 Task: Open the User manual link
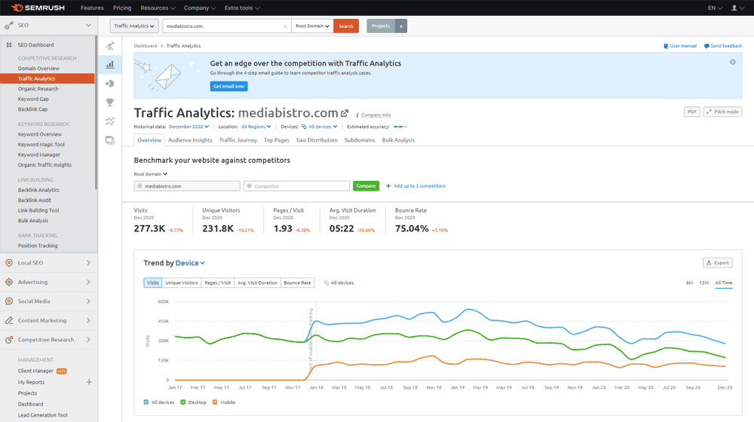coord(680,46)
